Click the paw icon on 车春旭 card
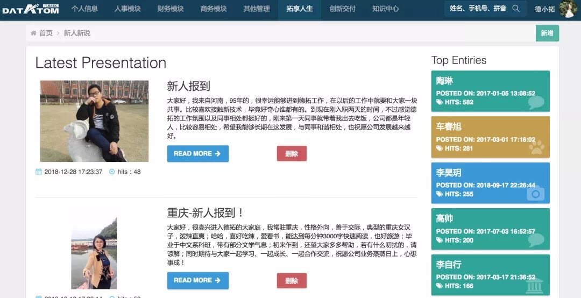 click(x=536, y=147)
